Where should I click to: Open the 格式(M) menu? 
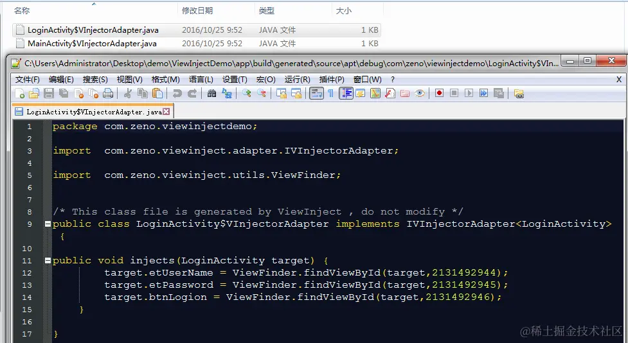pyautogui.click(x=165, y=80)
